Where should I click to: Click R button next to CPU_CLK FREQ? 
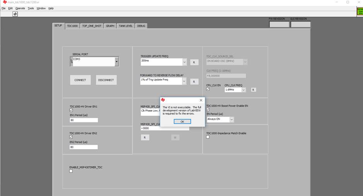tap(253, 90)
